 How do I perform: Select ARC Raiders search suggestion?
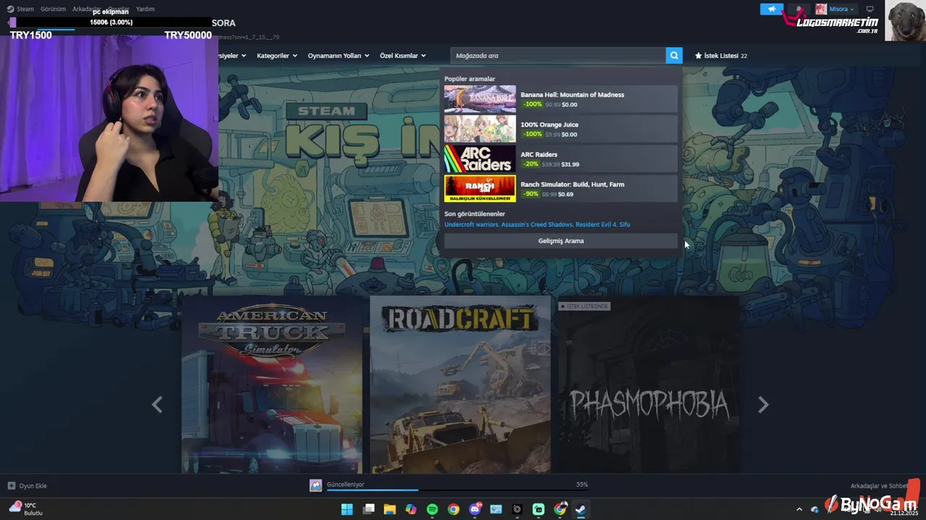coord(561,159)
